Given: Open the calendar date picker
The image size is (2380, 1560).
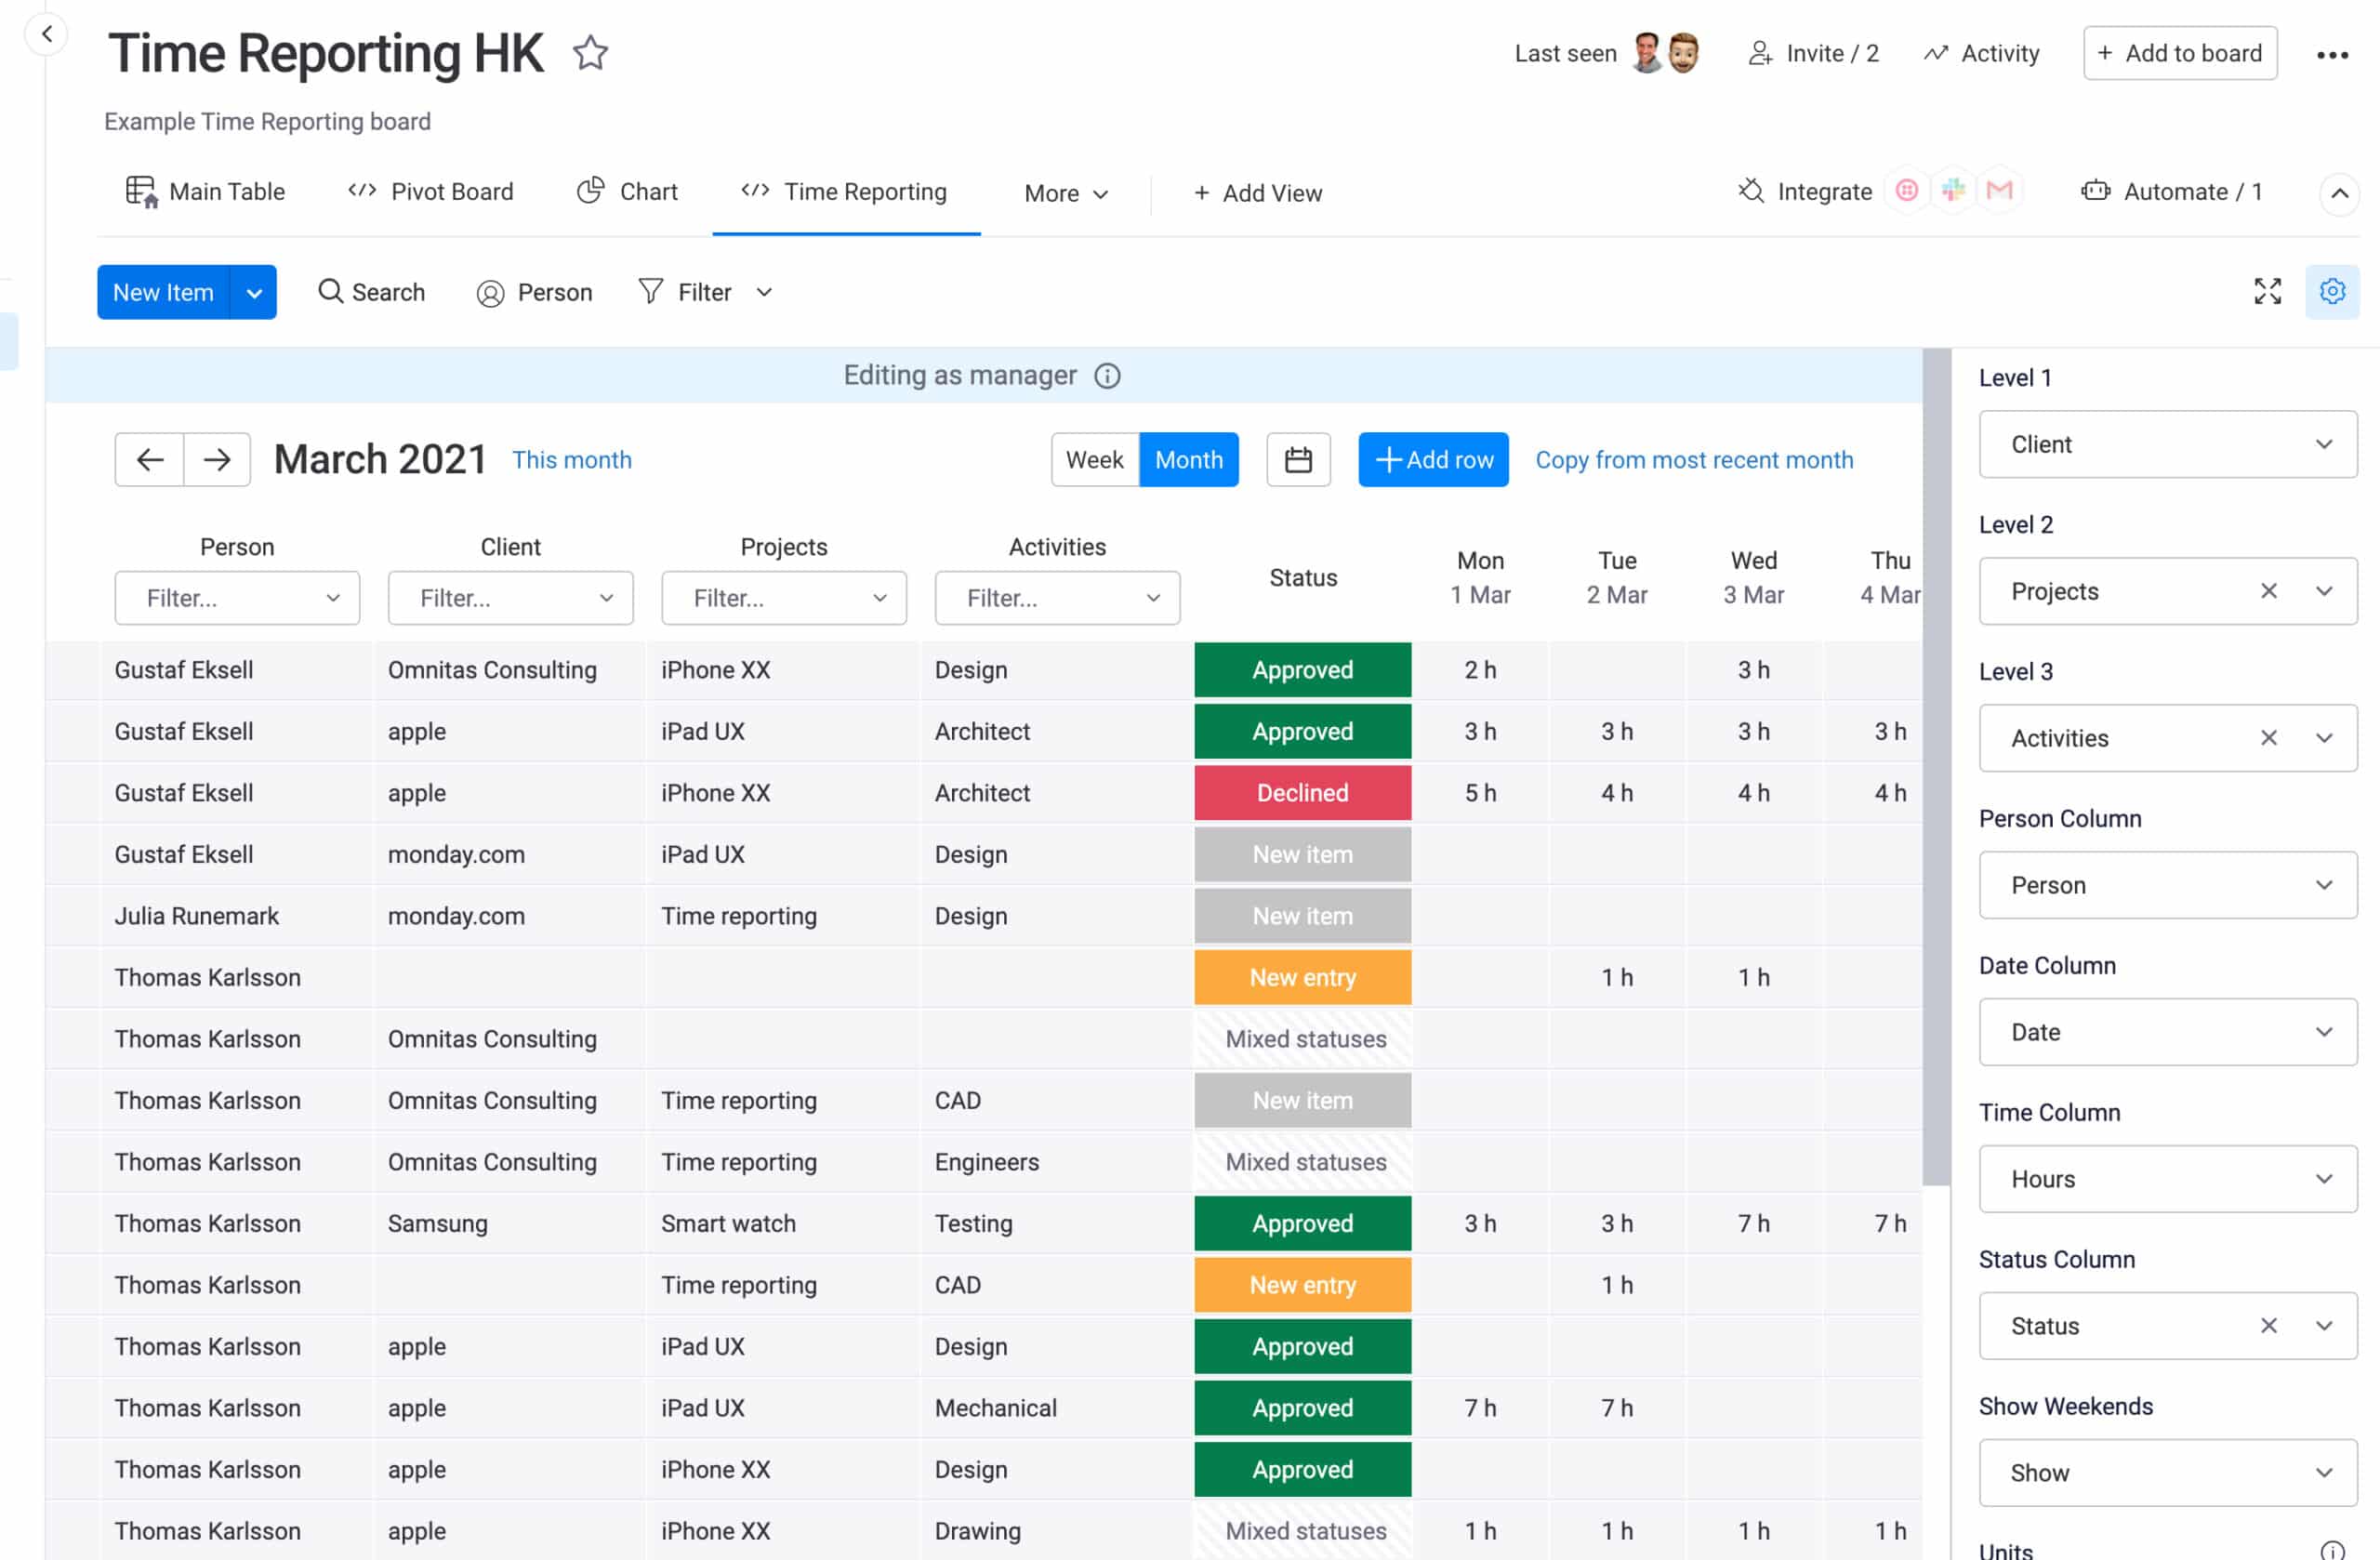Looking at the screenshot, I should 1297,460.
